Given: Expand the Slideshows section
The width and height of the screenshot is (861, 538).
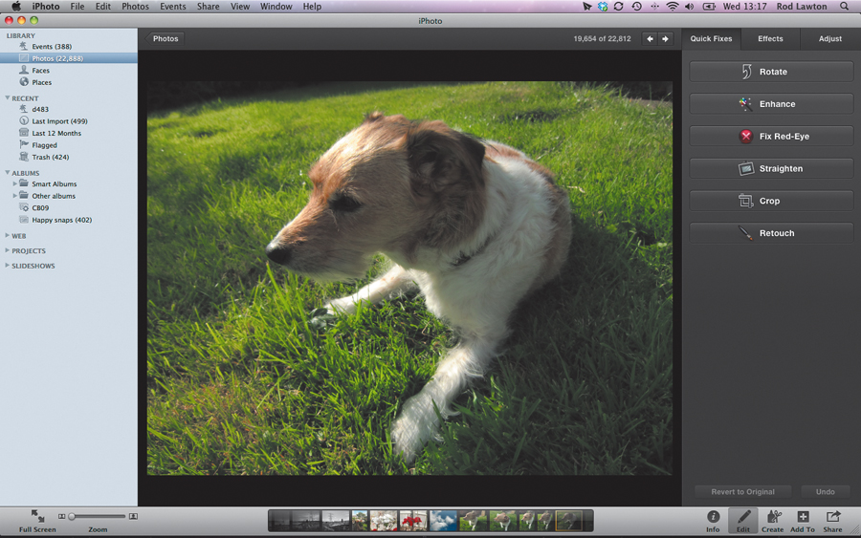Looking at the screenshot, I should tap(7, 266).
